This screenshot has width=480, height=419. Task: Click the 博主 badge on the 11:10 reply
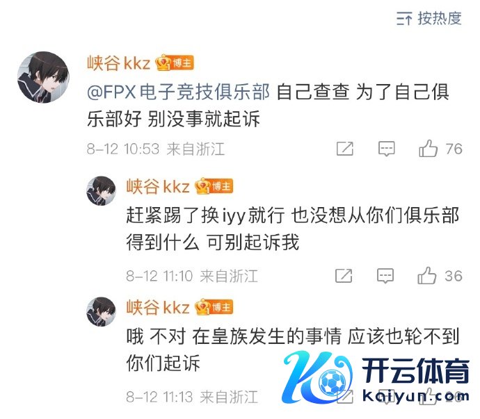click(x=214, y=186)
